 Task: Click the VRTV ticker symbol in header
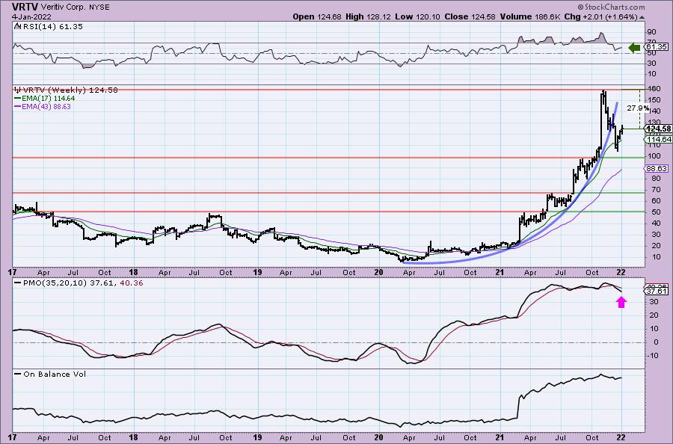click(x=25, y=7)
